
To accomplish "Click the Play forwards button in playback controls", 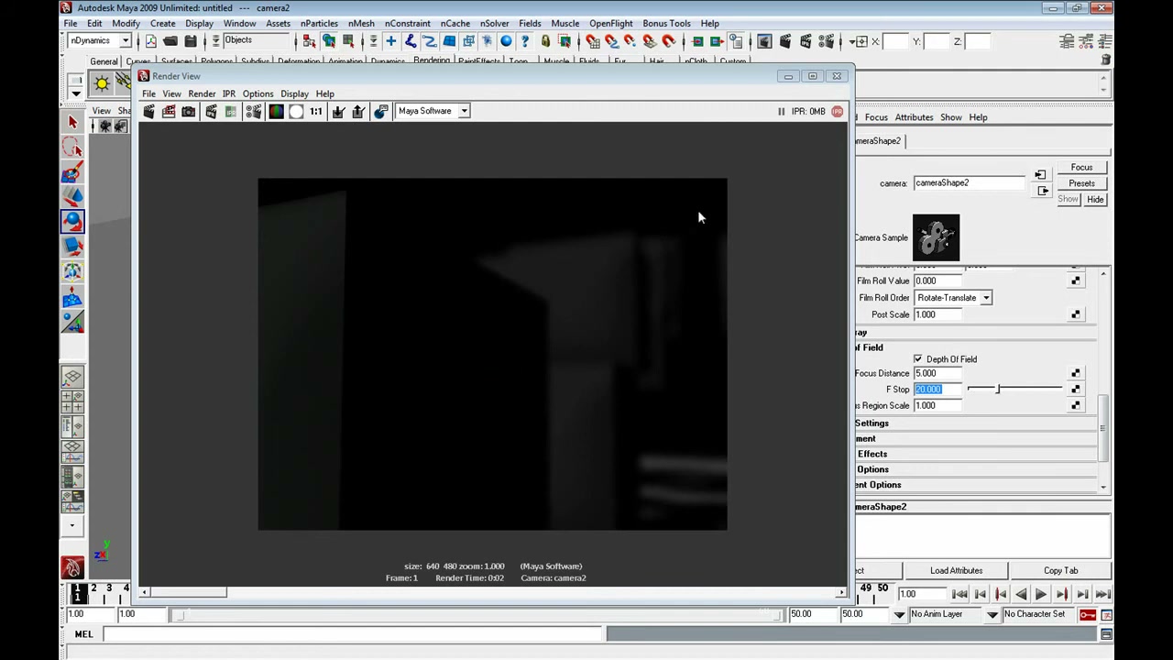I will 1041,594.
